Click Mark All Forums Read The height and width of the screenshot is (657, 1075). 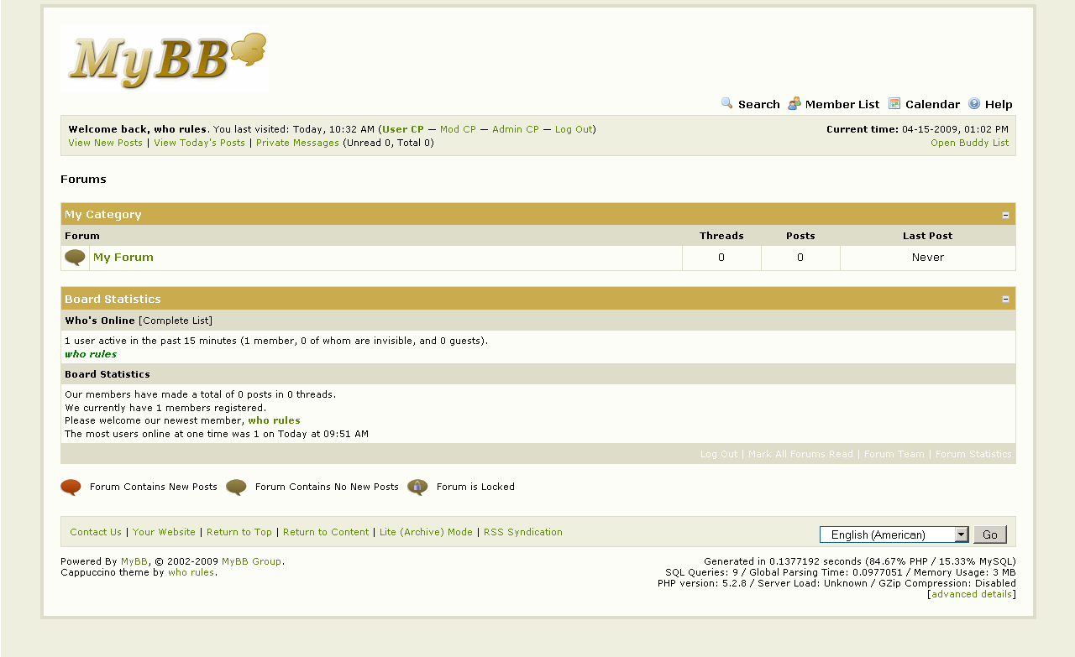point(800,454)
